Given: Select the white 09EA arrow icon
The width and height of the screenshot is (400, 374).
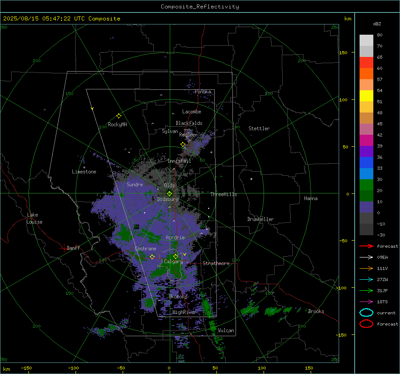Looking at the screenshot, I should (366, 257).
